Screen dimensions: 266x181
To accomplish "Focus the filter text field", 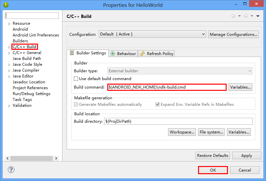I will pyautogui.click(x=32, y=16).
